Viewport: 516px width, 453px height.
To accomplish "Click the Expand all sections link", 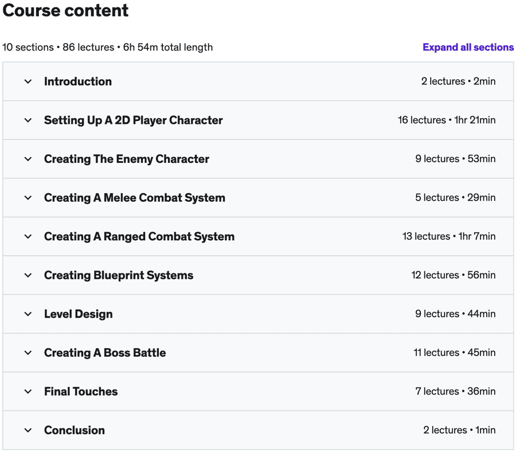I will [468, 48].
